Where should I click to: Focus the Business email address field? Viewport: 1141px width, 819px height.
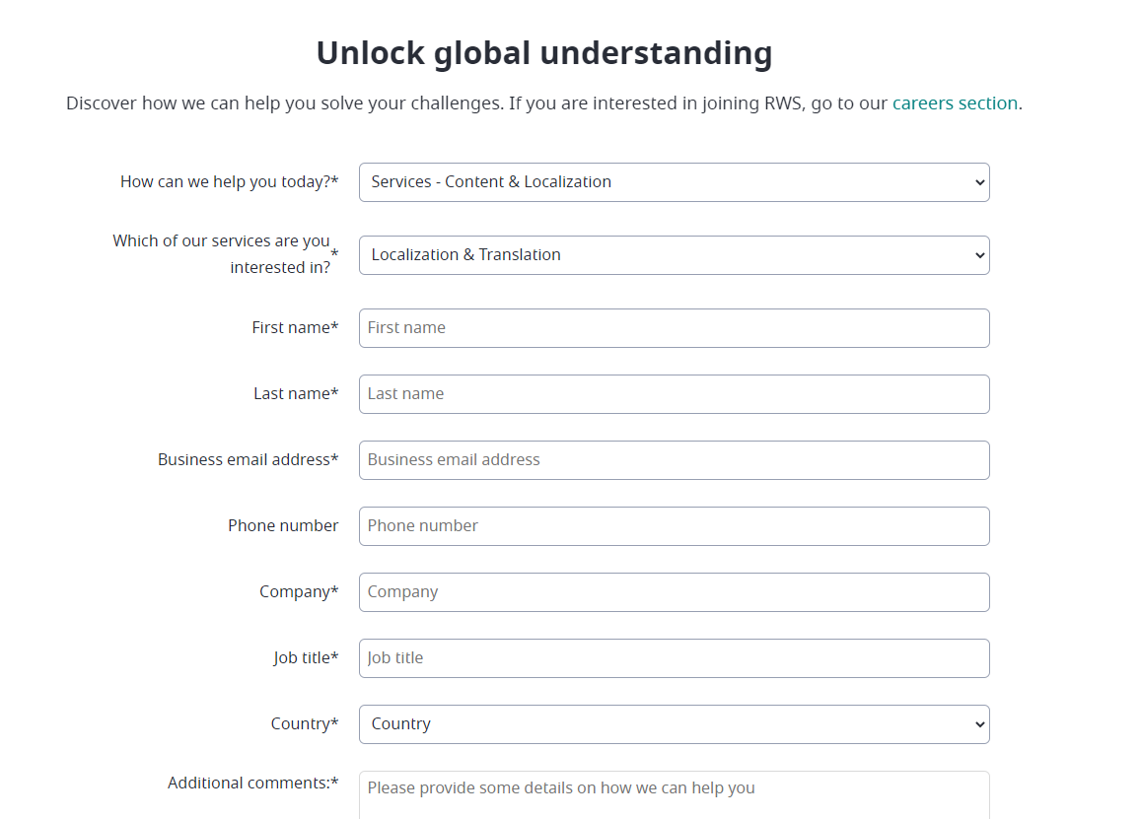coord(674,459)
